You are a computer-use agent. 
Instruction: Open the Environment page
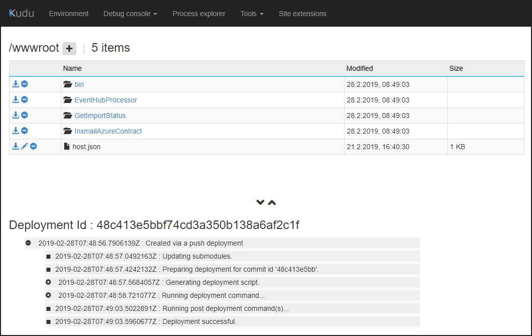68,14
